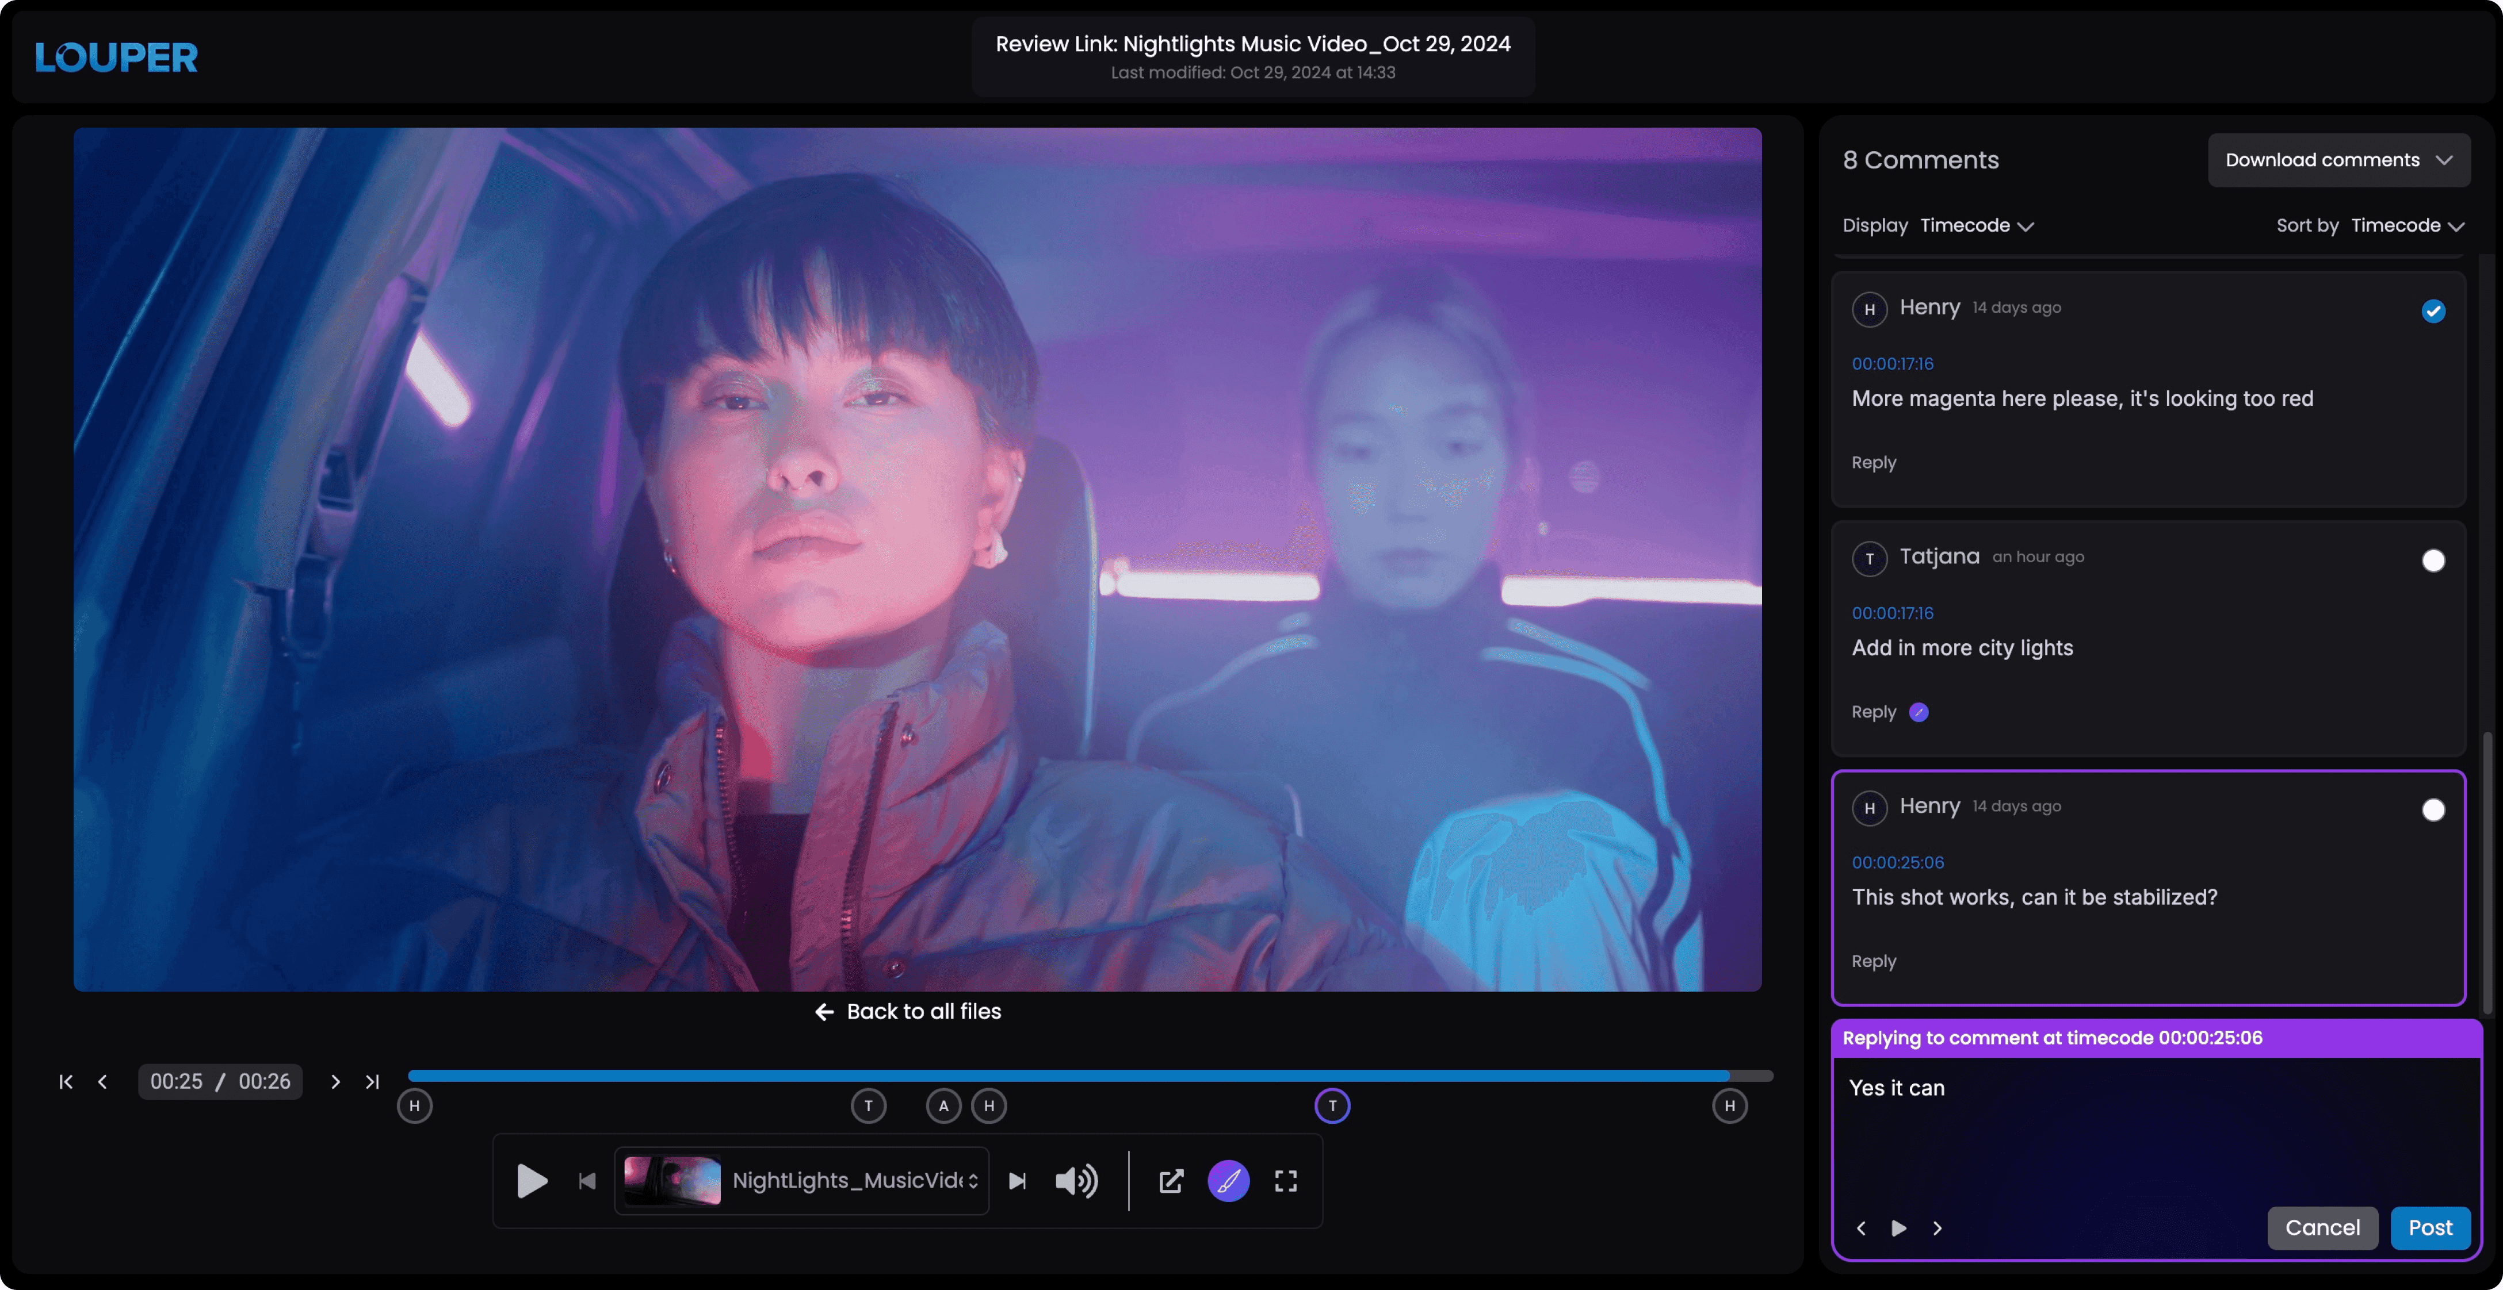Jump to comment timecode 00:00:25:06
The height and width of the screenshot is (1290, 2503).
[x=1898, y=862]
